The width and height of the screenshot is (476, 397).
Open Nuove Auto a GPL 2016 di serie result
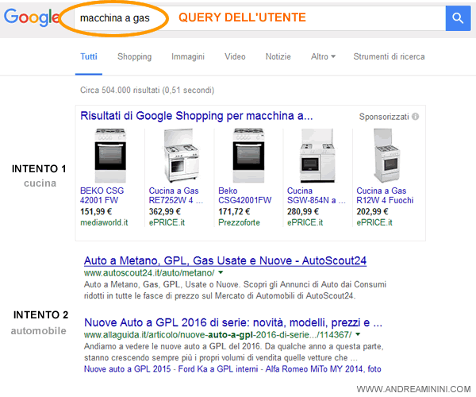tap(233, 322)
